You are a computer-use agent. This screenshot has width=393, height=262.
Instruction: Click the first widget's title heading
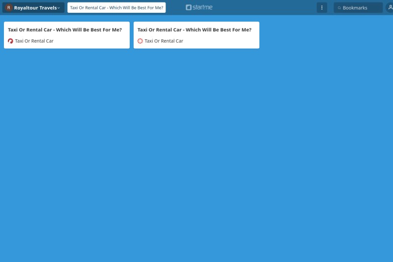(65, 29)
